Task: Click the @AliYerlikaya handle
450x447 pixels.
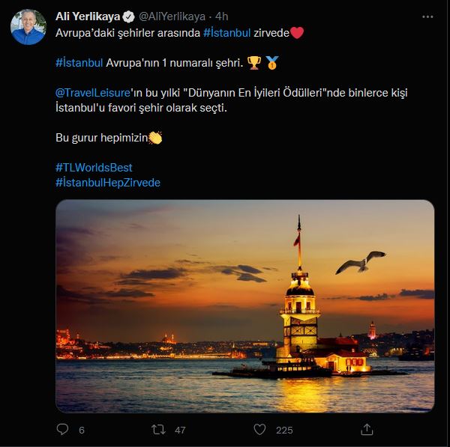Action: pos(172,16)
